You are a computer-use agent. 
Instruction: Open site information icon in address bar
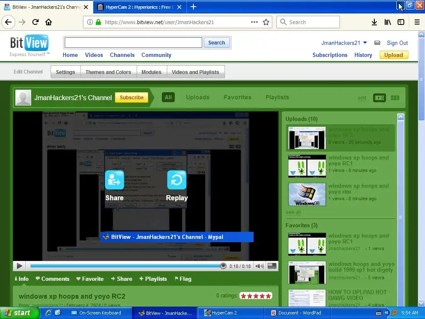pos(90,22)
